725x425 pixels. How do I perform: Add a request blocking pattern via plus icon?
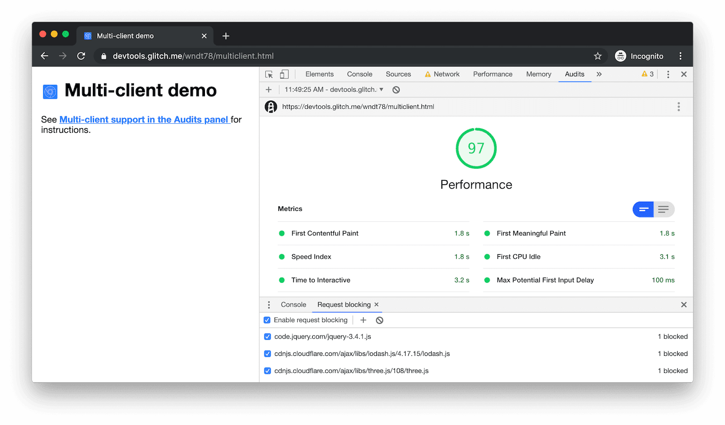(363, 320)
